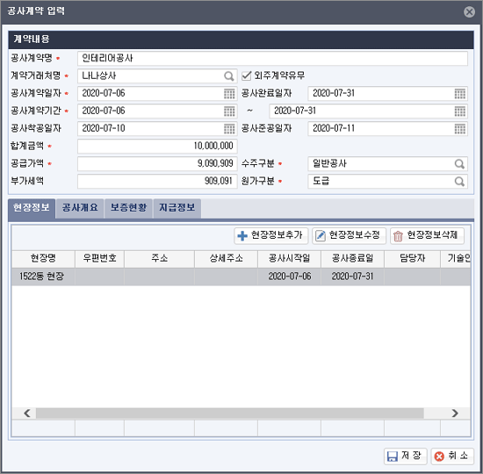Click the 현장정보추가 button
This screenshot has width=483, height=474.
click(x=271, y=236)
